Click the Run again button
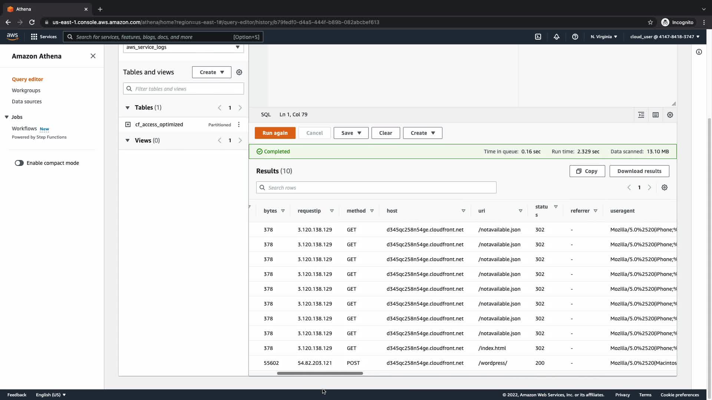The image size is (712, 400). [275, 133]
